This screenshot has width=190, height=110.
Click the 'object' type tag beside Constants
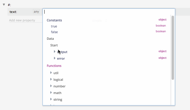[x=163, y=20]
